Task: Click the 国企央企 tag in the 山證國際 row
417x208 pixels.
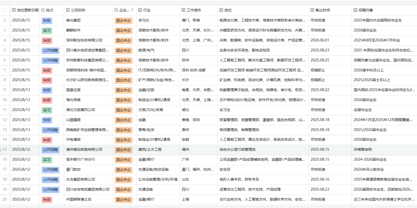Action: pyautogui.click(x=123, y=120)
